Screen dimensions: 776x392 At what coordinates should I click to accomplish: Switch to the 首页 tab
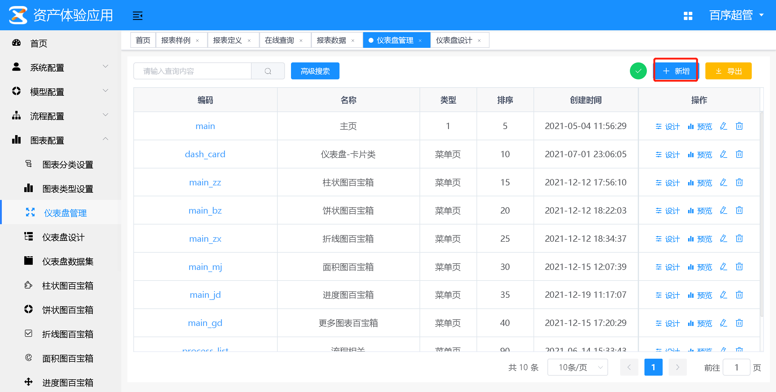[x=143, y=40]
